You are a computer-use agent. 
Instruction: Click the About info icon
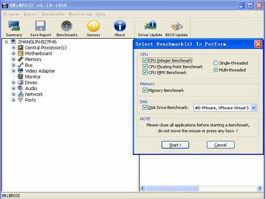120,25
